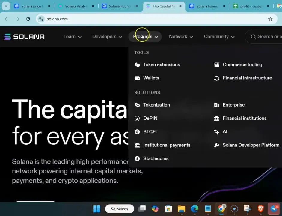Open the Windows Start menu
This screenshot has width=282, height=216.
[97, 209]
